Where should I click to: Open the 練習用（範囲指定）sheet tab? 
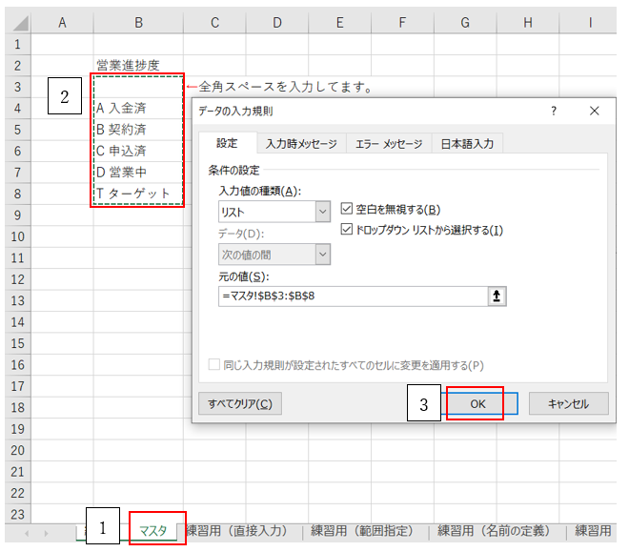[369, 531]
